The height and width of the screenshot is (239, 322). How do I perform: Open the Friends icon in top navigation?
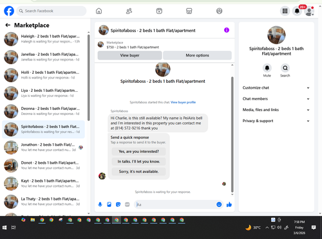pos(129,11)
